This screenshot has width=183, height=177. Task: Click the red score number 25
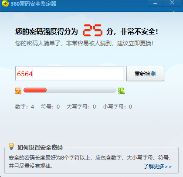click(x=93, y=31)
